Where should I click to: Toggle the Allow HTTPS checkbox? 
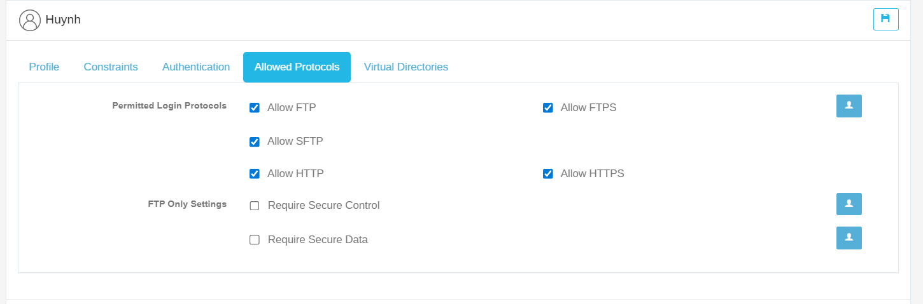click(x=547, y=174)
